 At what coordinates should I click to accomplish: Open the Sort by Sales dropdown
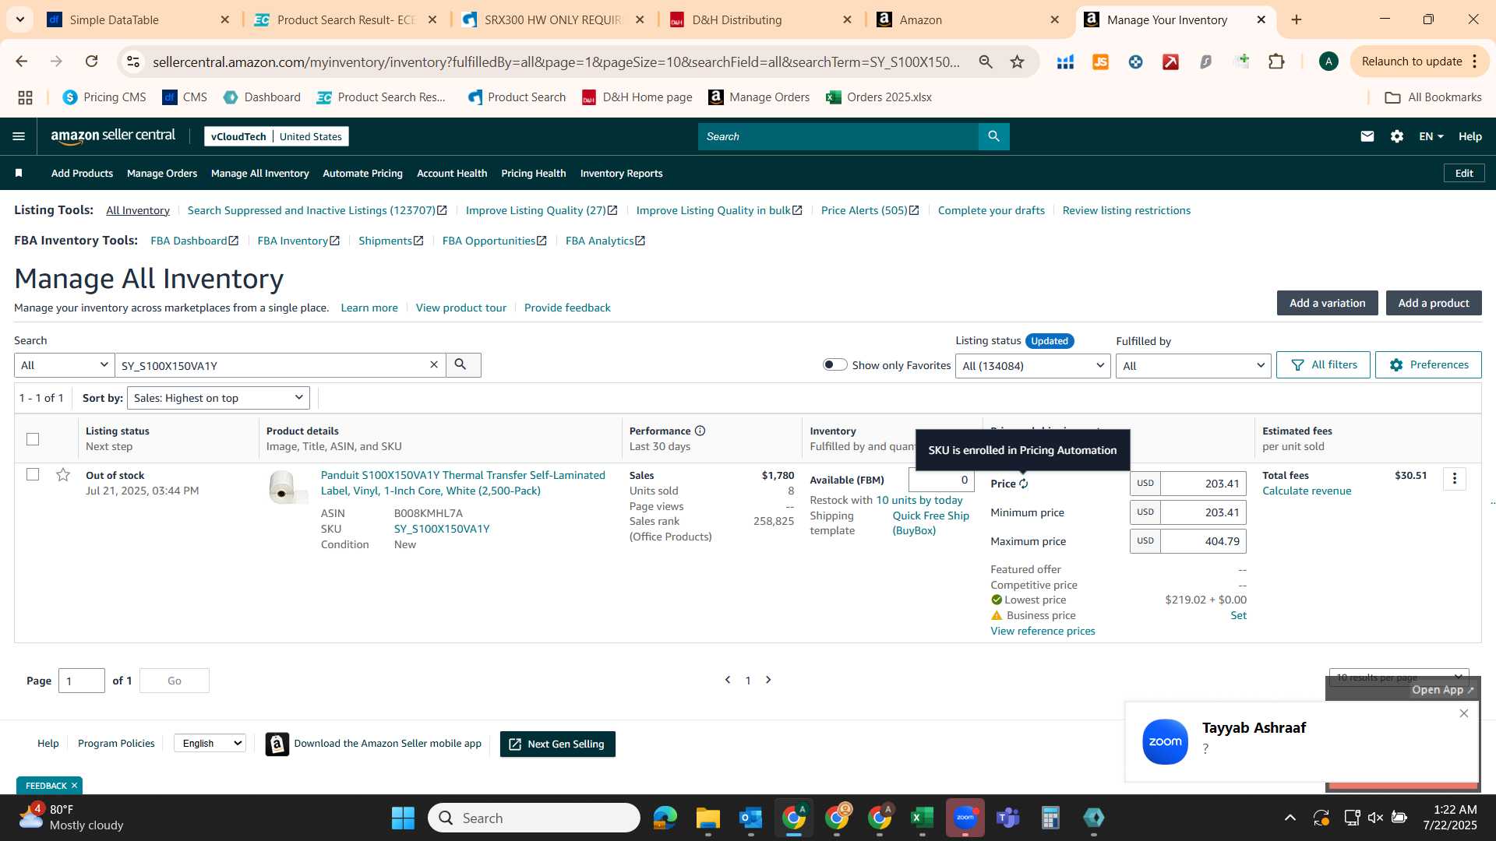pos(218,398)
